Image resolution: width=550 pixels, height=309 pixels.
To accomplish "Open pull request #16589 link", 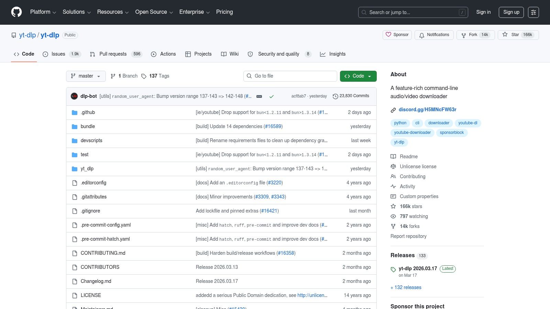I will [273, 127].
